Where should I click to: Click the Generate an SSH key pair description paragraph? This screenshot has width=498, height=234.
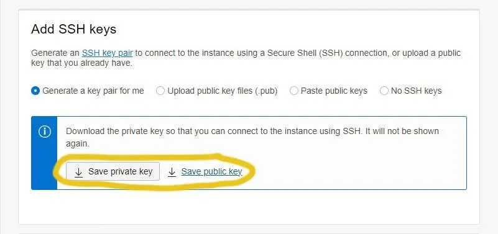[x=246, y=58]
